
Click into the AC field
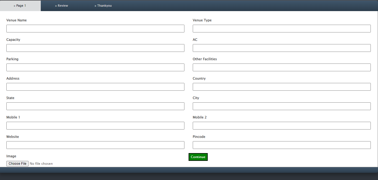coord(281,48)
